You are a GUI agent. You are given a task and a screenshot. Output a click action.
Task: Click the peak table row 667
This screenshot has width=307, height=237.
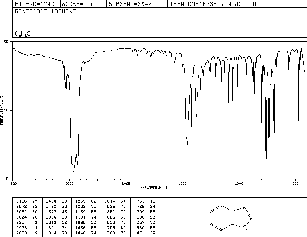pos(146,222)
